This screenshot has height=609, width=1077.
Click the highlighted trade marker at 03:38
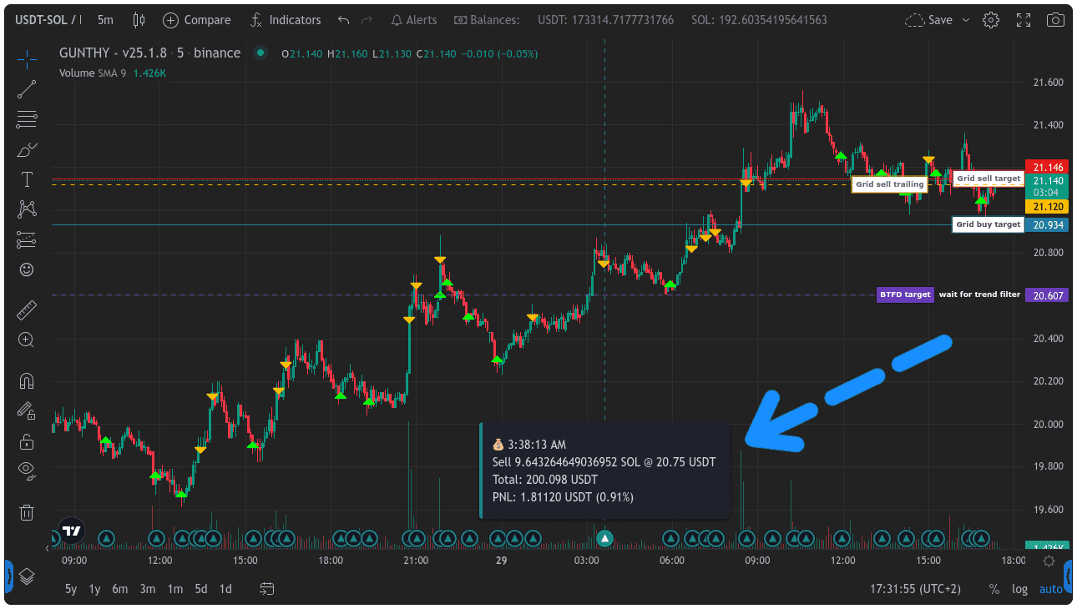point(605,538)
